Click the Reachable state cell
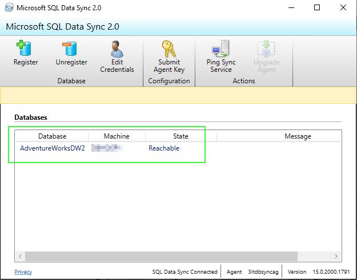 pos(164,148)
